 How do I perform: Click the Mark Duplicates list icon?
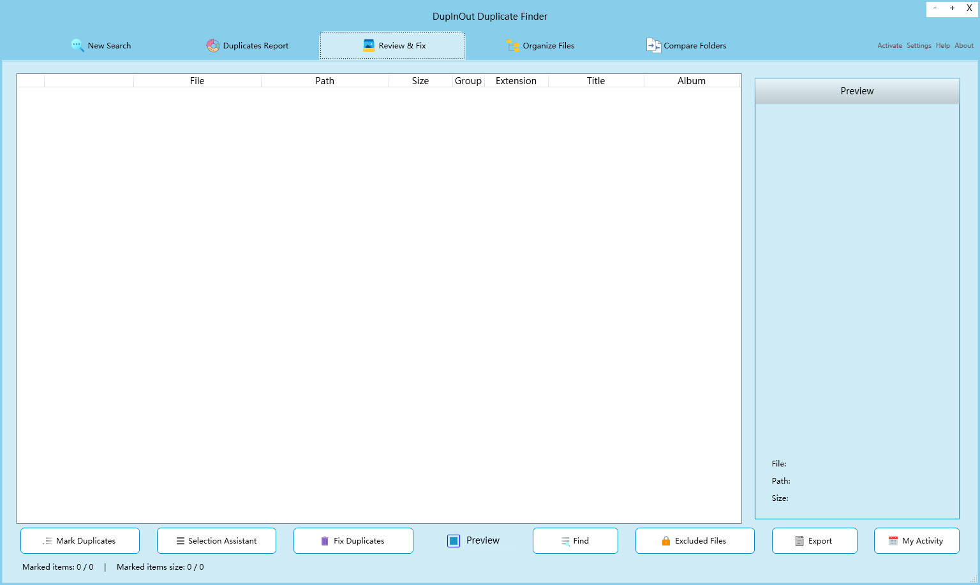(x=47, y=541)
